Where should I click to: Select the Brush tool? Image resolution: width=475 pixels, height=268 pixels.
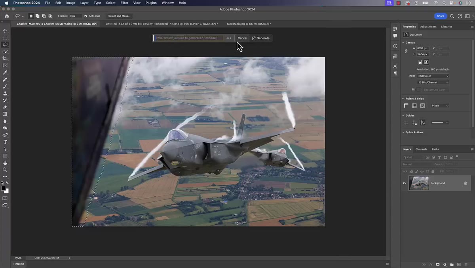[x=5, y=86]
